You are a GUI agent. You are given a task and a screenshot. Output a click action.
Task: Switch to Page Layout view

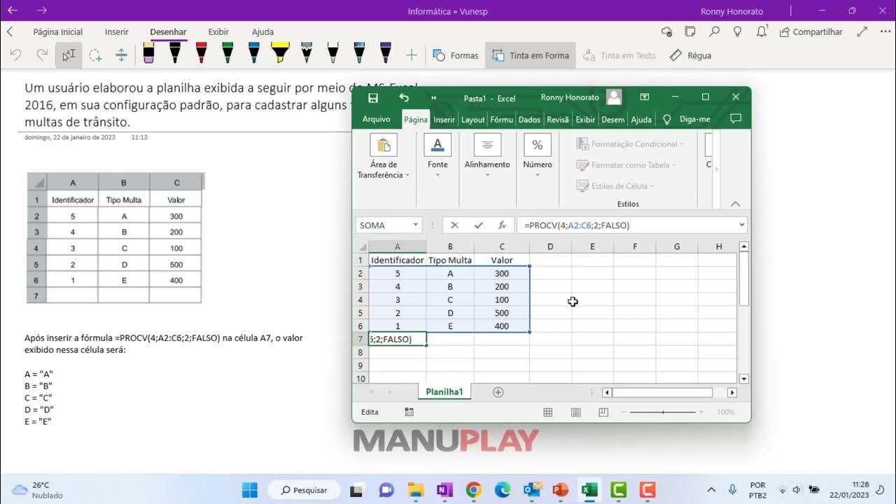click(575, 412)
